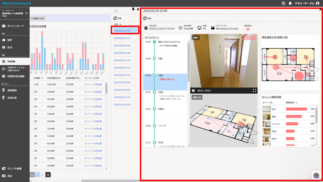This screenshot has width=323, height=182.
Task: Click the この期間で表示 button
Action: (x=37, y=19)
